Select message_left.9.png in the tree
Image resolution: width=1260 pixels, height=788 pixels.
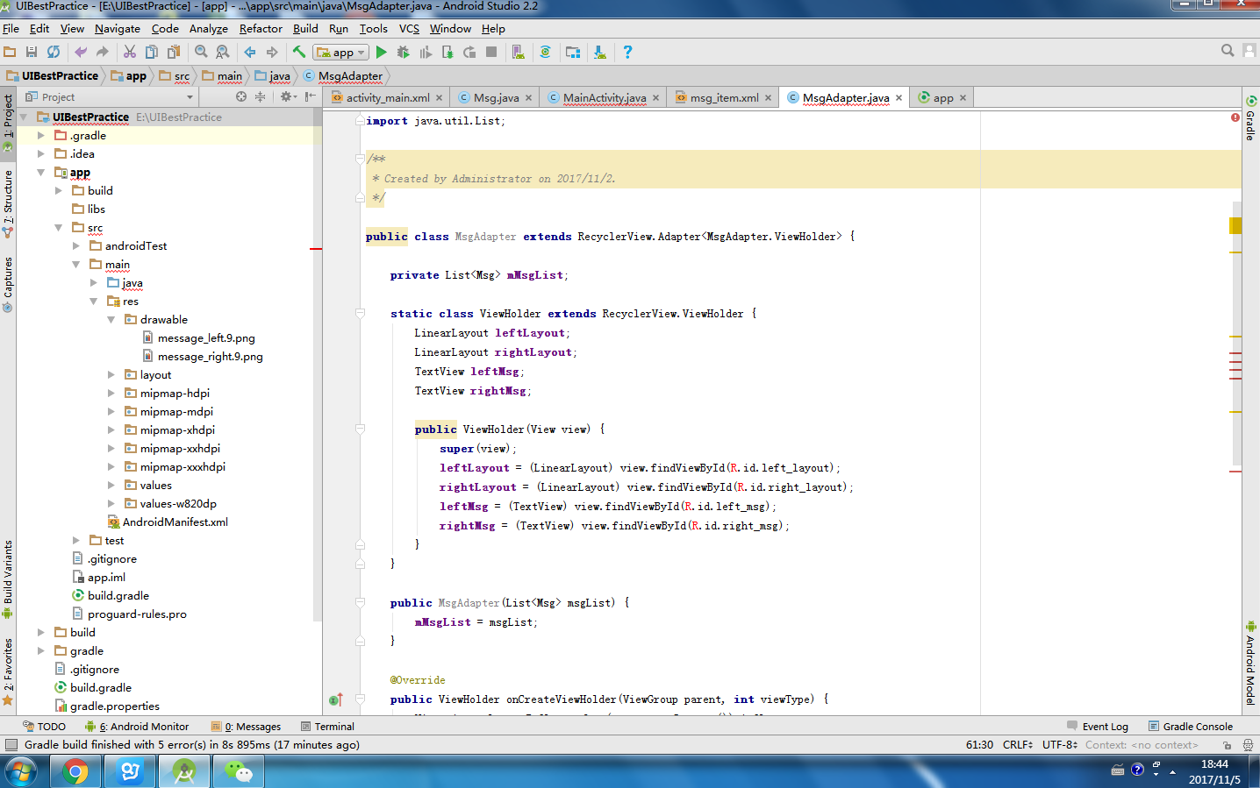(x=206, y=337)
